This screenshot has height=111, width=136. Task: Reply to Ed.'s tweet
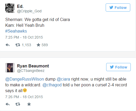point(8,45)
